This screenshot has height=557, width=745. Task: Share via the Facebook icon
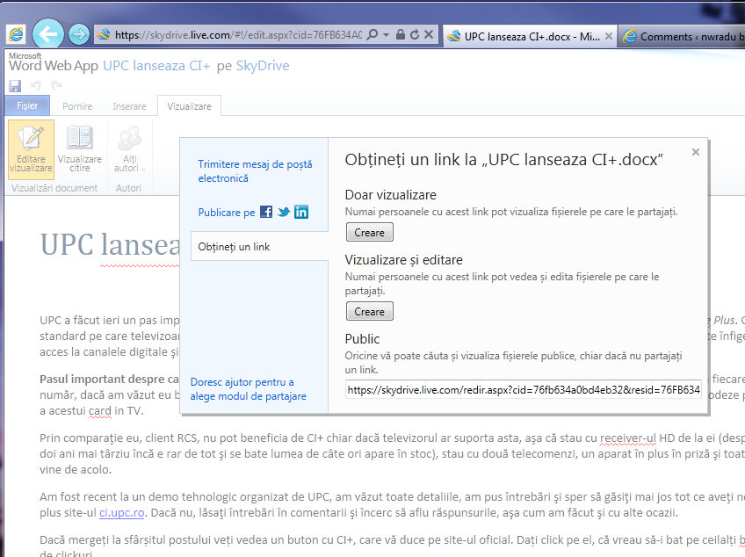pos(266,212)
